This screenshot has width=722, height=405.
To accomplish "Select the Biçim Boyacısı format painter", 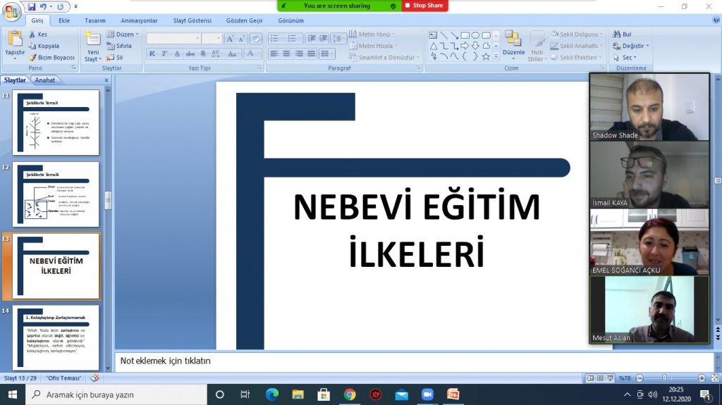I will (x=51, y=58).
